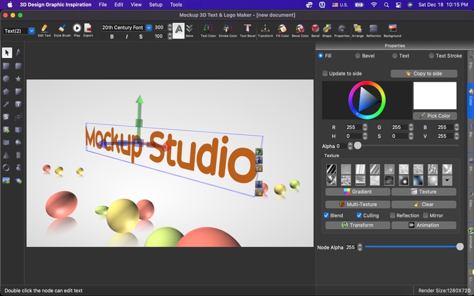Select the T text box tool
474x296 pixels.
18,104
